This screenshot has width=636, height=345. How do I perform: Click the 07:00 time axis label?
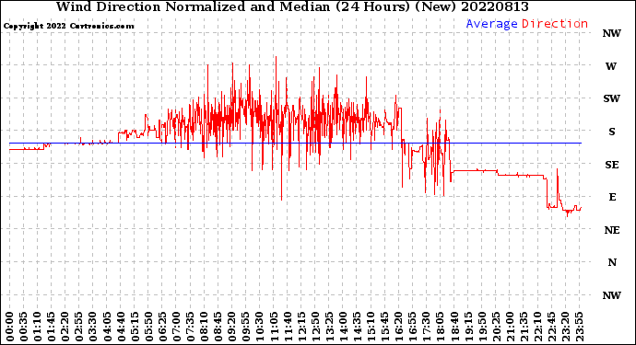176,327
